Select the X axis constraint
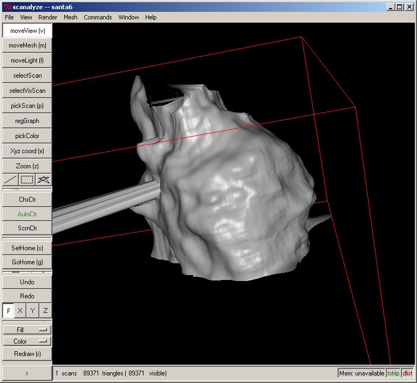The image size is (417, 383). [x=20, y=311]
